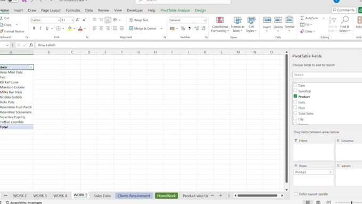This screenshot has height=204, width=362.
Task: Expand the Product field dropdown in Rows
Action: point(331,172)
